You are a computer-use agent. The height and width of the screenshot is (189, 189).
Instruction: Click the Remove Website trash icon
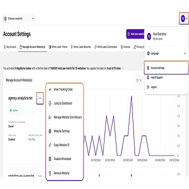[x=50, y=173]
